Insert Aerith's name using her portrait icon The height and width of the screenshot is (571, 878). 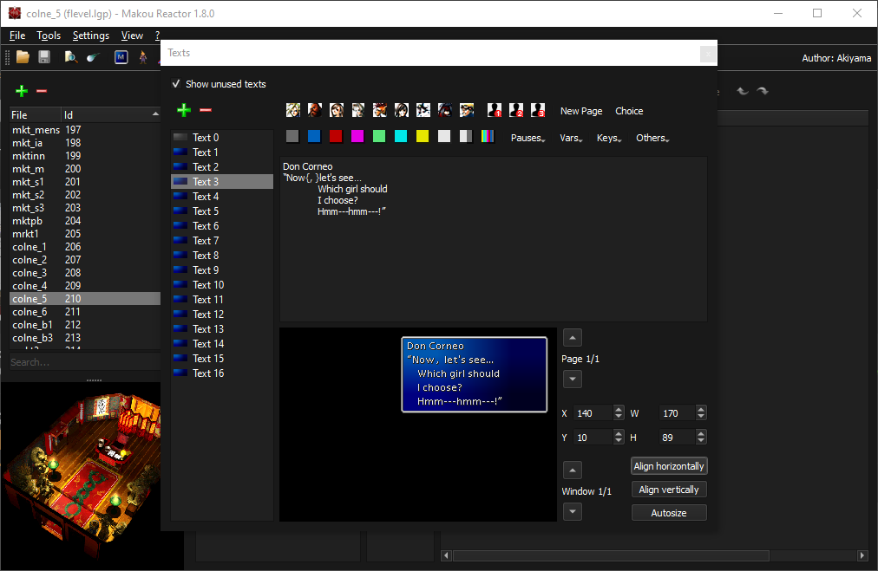(358, 110)
